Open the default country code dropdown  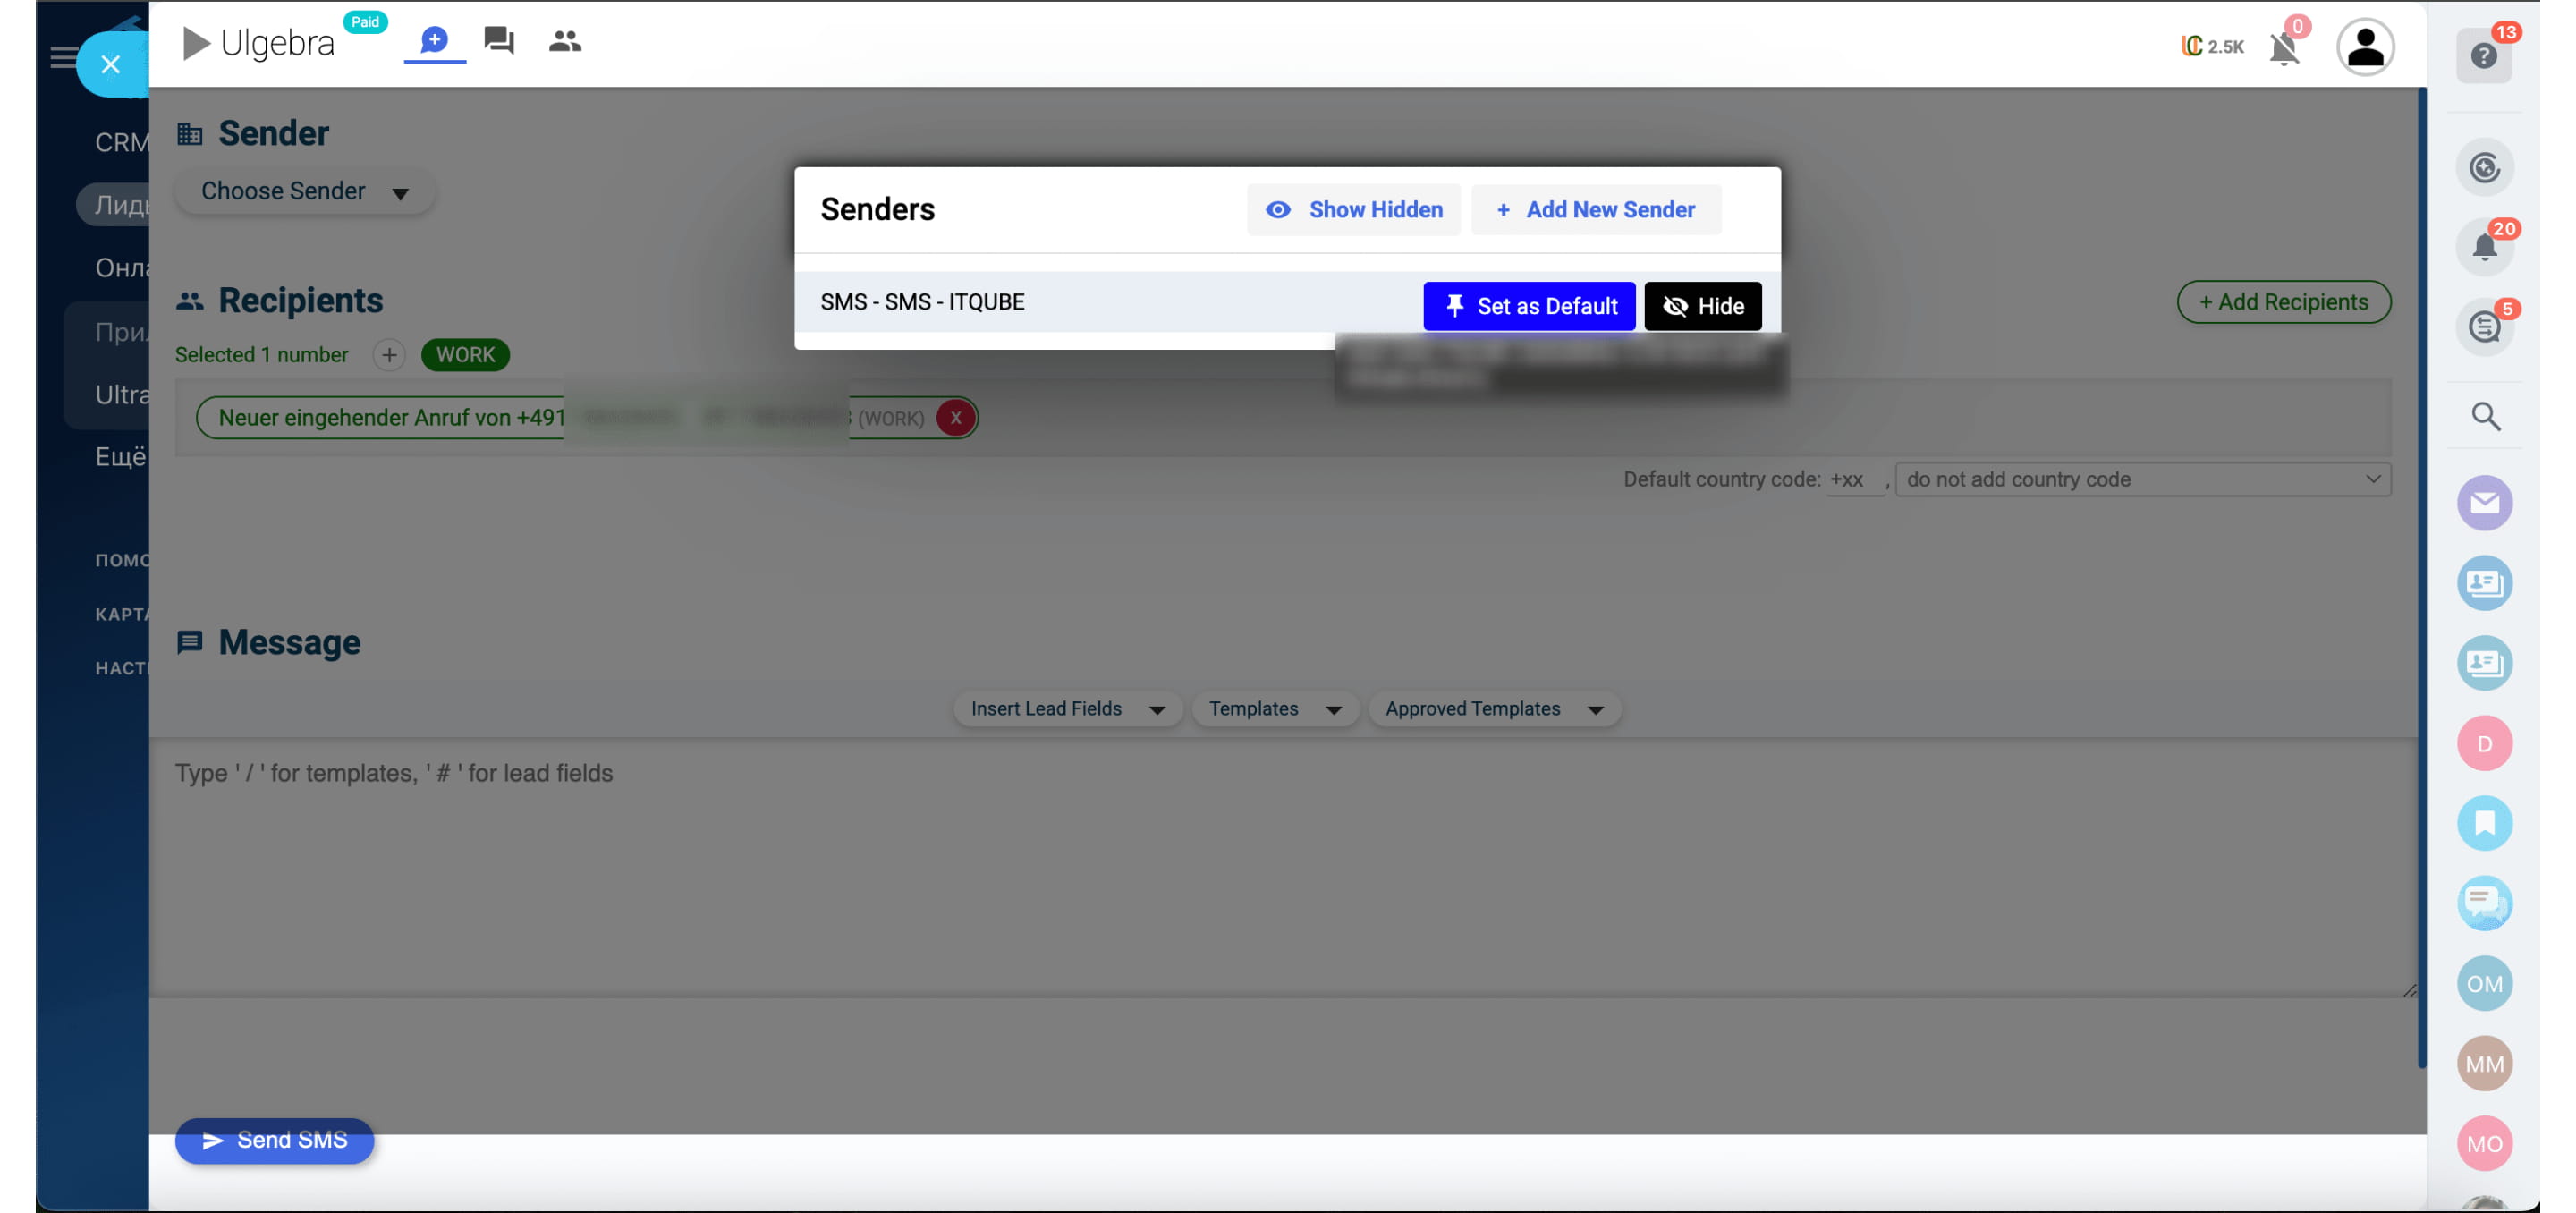[x=2142, y=479]
